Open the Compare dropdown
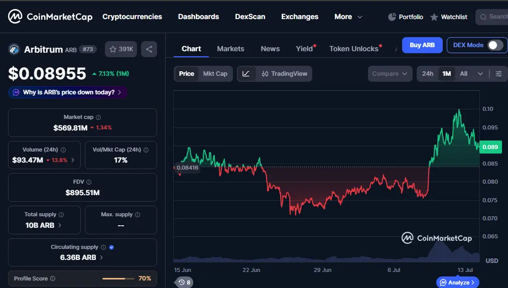This screenshot has width=508, height=288. (390, 74)
